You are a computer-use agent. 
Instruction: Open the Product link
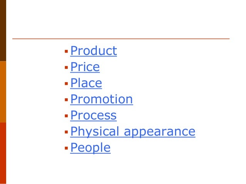[x=93, y=51]
